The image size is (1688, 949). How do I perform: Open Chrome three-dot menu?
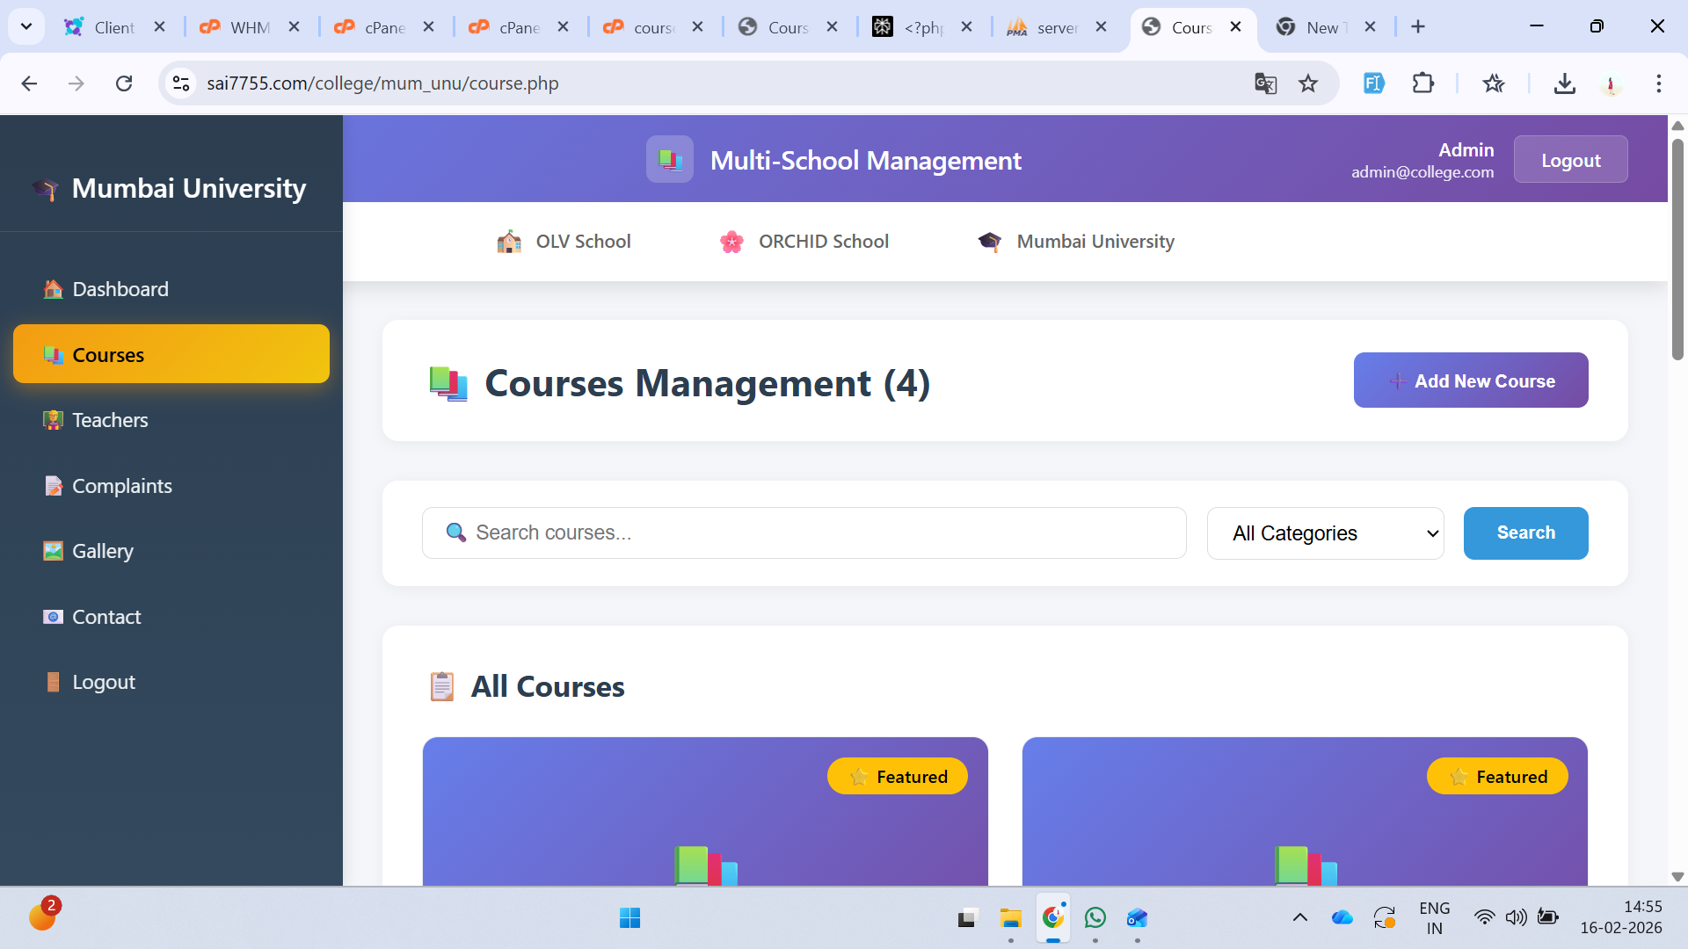[1658, 83]
